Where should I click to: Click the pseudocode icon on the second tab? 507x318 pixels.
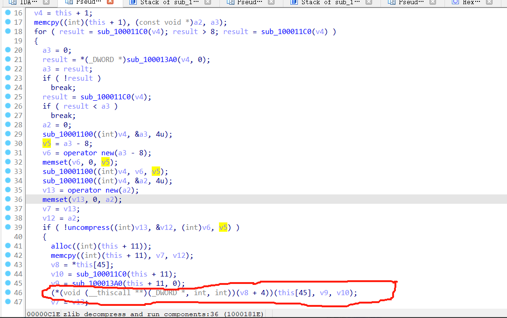point(70,3)
